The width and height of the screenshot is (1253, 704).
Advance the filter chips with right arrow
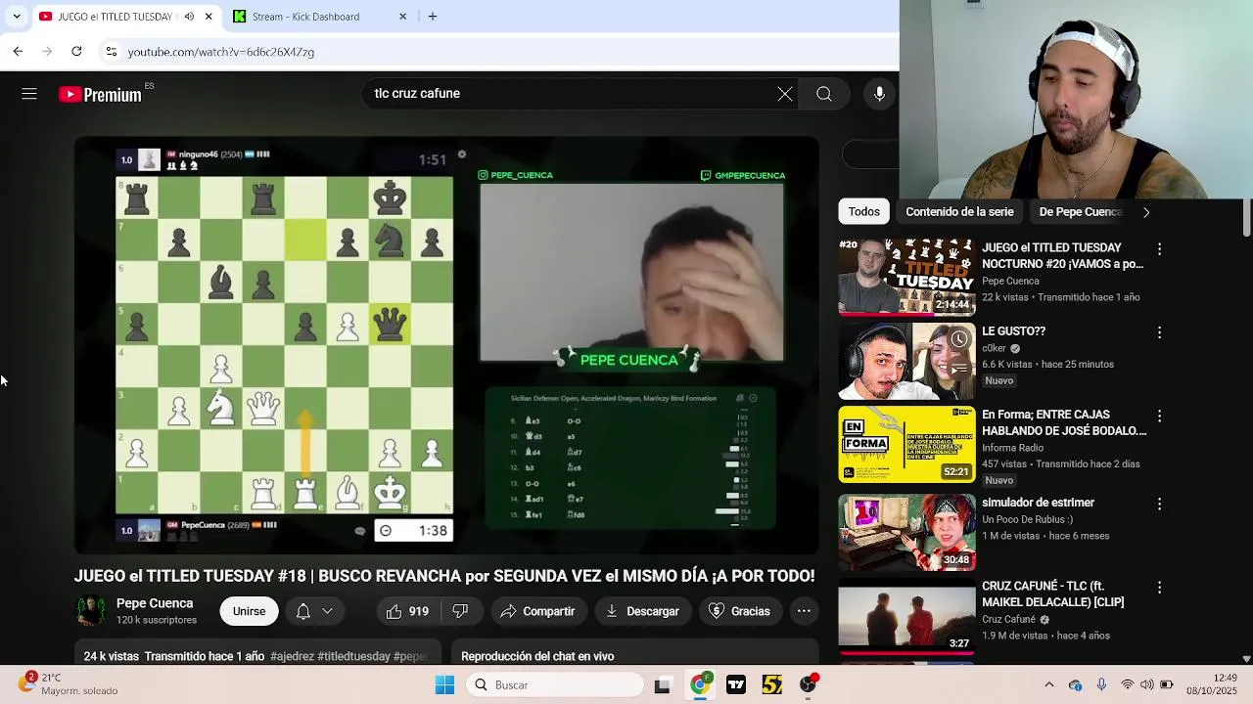coord(1145,212)
